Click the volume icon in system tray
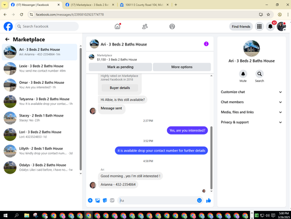291x219 pixels. (268, 216)
